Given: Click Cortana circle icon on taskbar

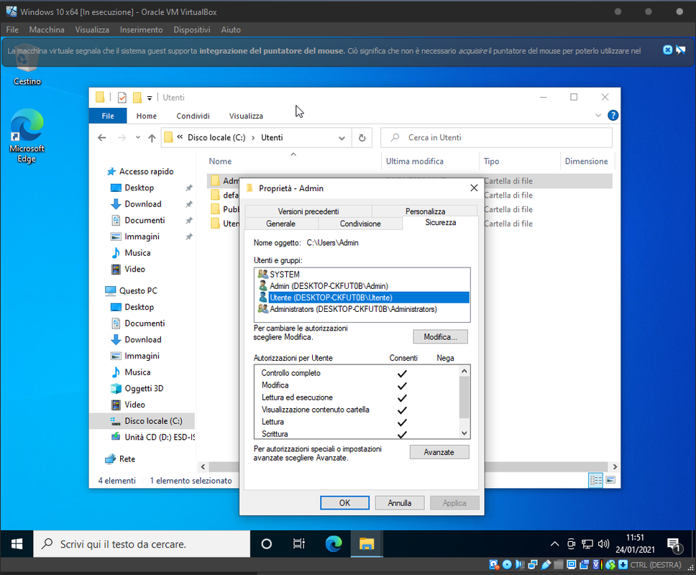Looking at the screenshot, I should [x=266, y=544].
